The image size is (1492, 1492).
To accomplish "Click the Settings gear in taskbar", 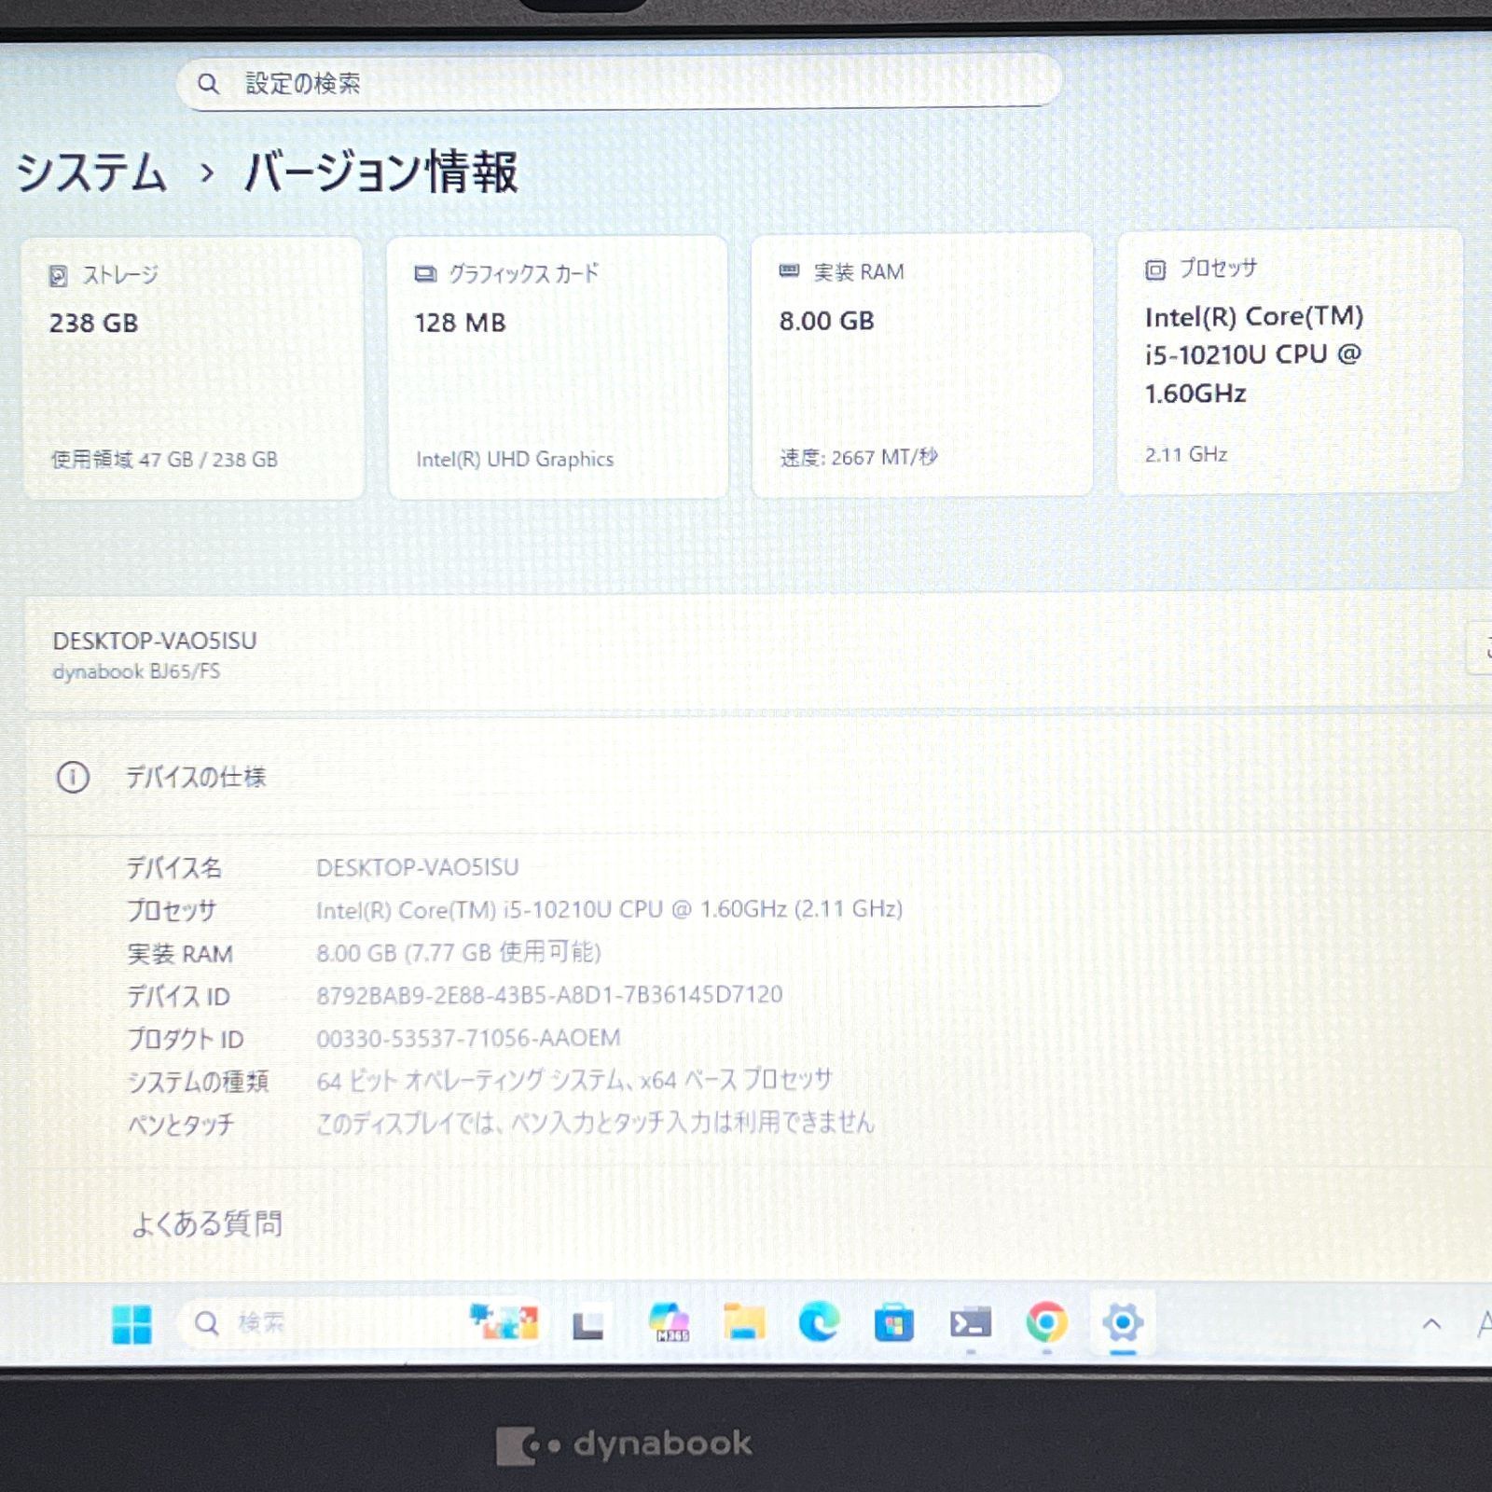I will click(1123, 1321).
